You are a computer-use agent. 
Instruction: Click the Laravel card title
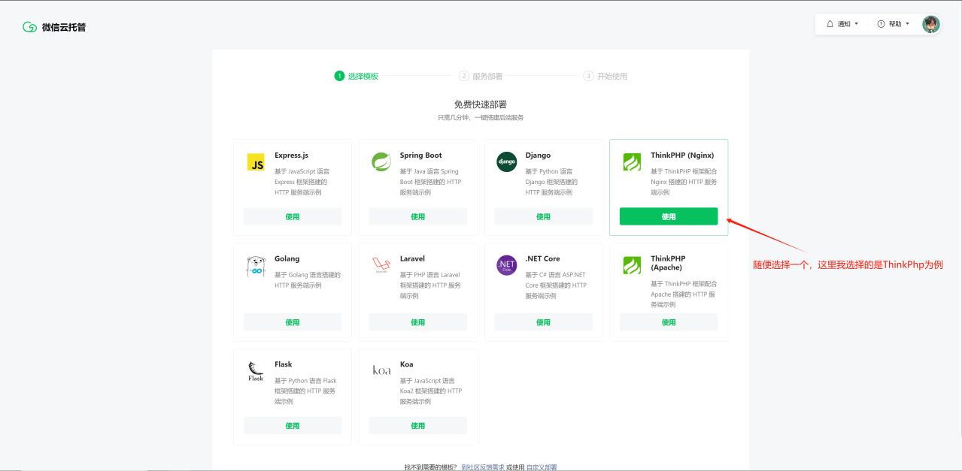pos(412,258)
